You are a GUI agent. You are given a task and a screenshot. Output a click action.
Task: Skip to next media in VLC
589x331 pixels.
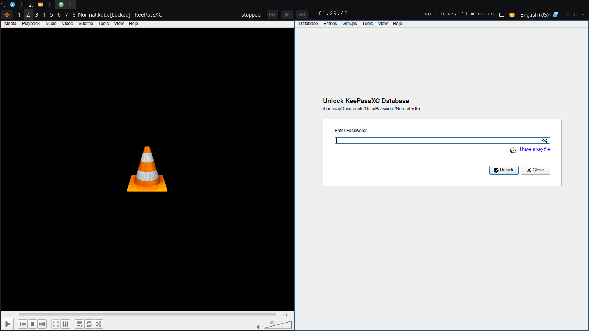42,324
